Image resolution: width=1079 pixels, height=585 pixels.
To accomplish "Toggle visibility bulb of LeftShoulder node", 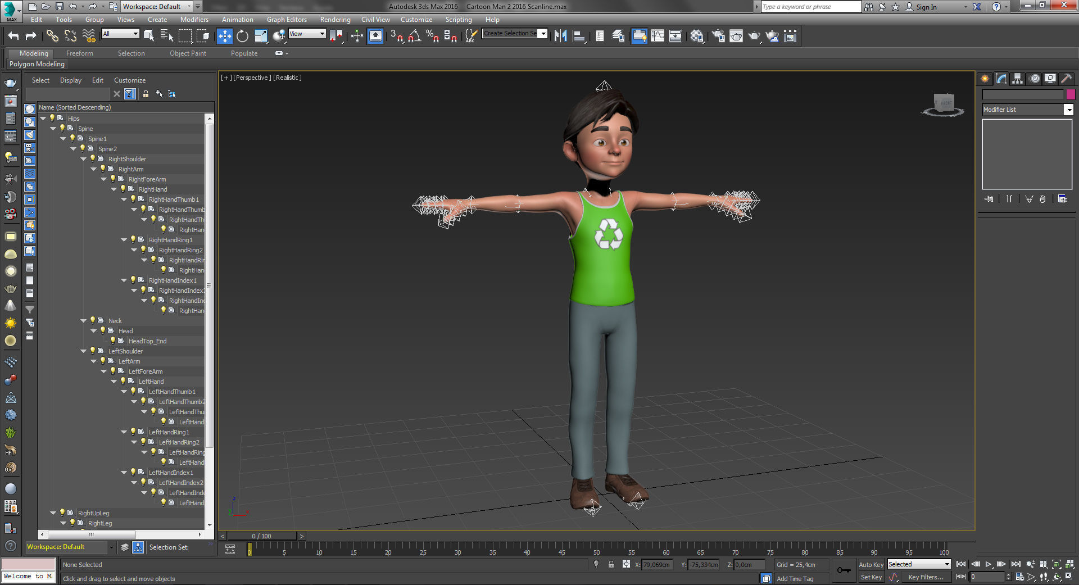I will (x=93, y=351).
